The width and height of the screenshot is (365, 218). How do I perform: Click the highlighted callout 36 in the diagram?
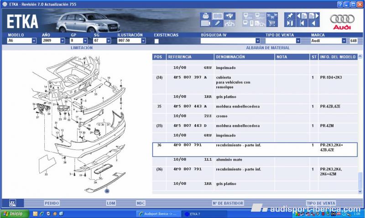click(107, 191)
